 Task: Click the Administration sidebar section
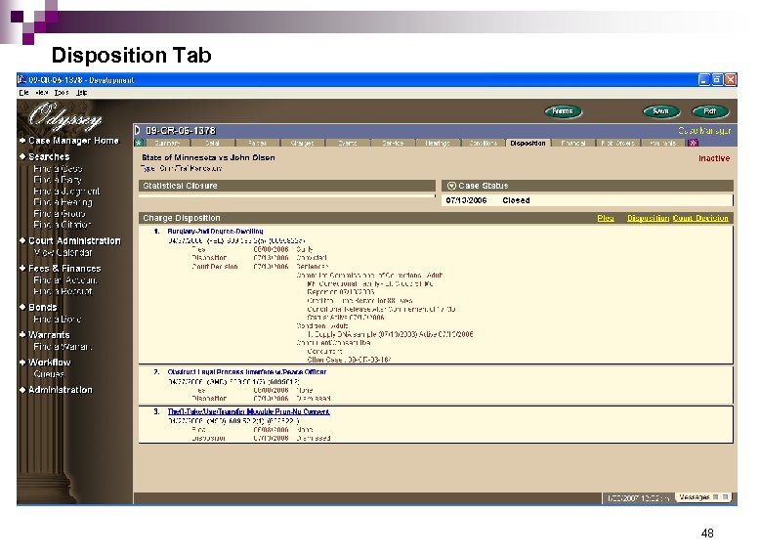point(61,390)
